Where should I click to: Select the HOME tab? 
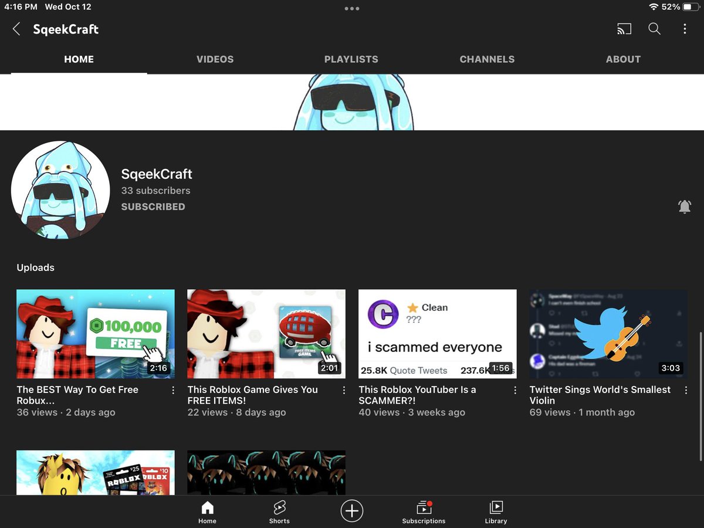pyautogui.click(x=79, y=59)
